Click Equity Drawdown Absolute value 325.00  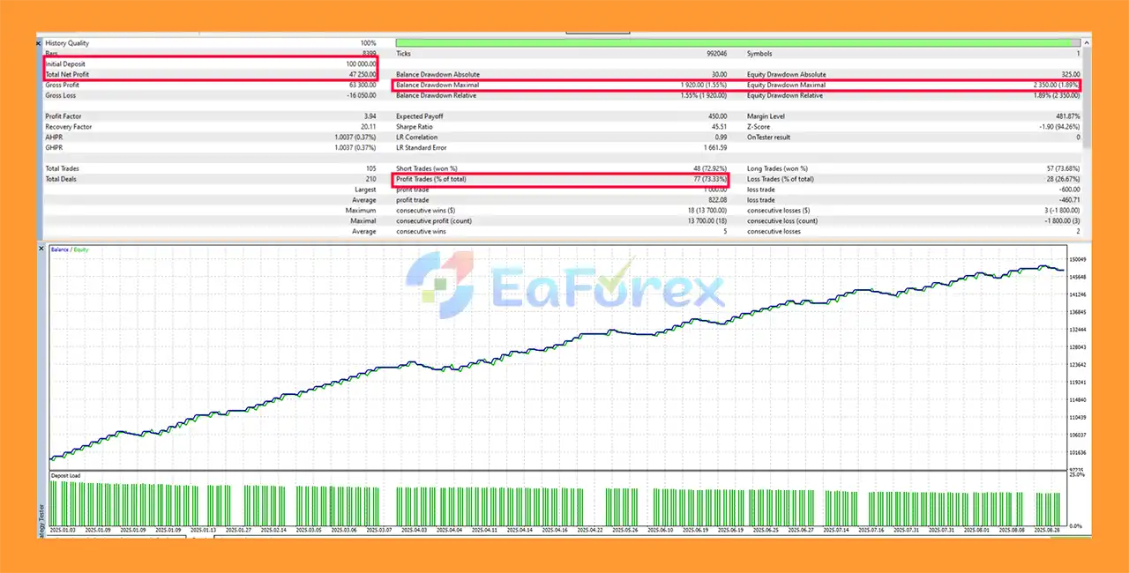(1070, 75)
